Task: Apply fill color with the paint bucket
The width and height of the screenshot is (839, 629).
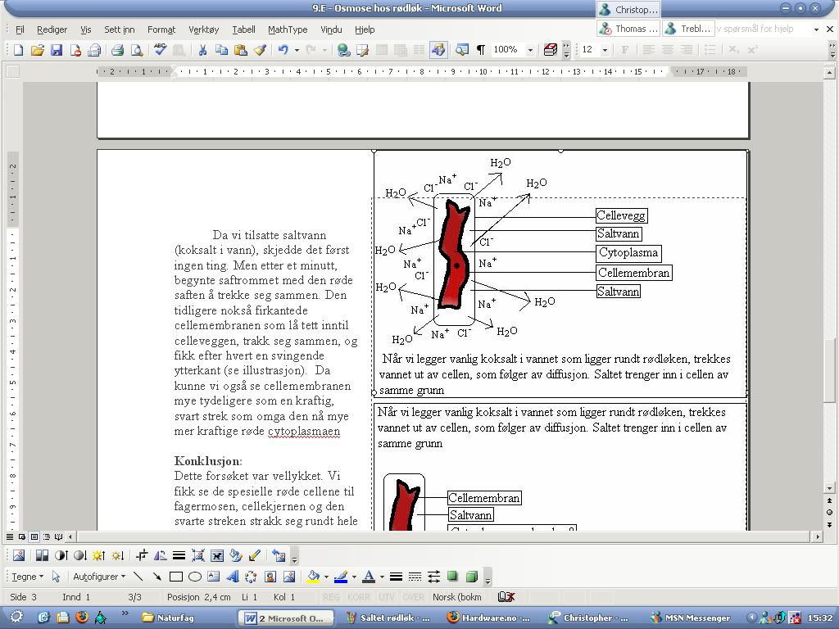Action: coord(313,577)
